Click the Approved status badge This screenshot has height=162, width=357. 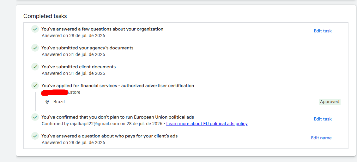pyautogui.click(x=330, y=102)
